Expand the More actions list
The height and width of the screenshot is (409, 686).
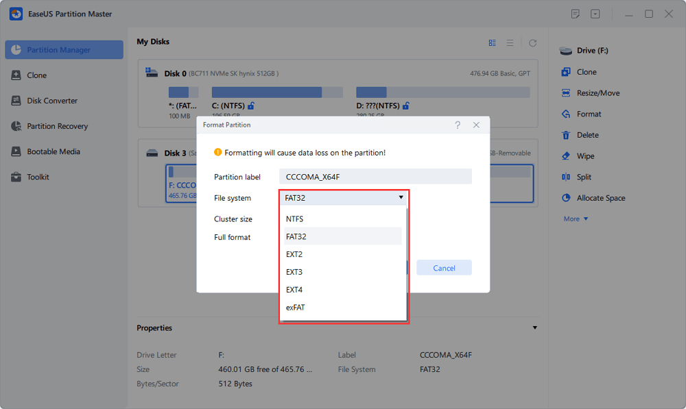tap(576, 219)
